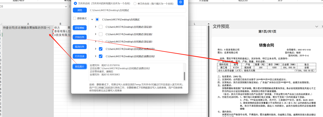Uncheck the 销售合同1 folder checkbox
The height and width of the screenshot is (117, 323).
(x=101, y=49)
